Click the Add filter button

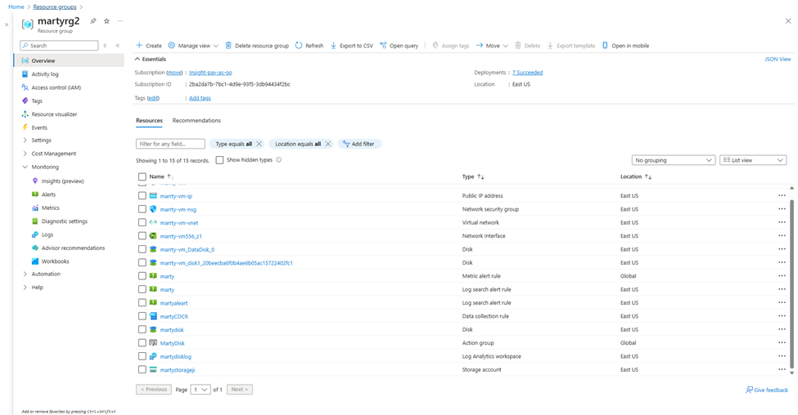[x=358, y=144]
